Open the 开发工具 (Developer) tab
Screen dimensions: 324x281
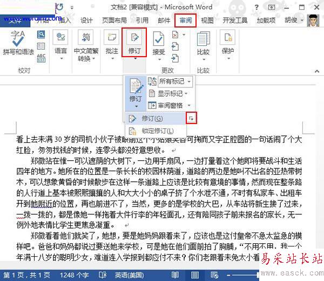coord(235,20)
